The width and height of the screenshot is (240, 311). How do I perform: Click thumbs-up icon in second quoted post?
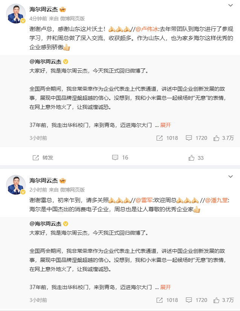click(216, 300)
